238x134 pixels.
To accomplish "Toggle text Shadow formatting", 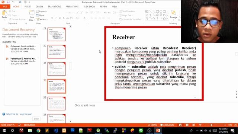I will [x=64, y=18].
